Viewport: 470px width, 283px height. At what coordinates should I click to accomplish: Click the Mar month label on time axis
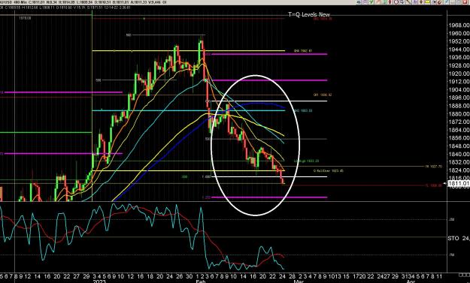tap(299, 281)
